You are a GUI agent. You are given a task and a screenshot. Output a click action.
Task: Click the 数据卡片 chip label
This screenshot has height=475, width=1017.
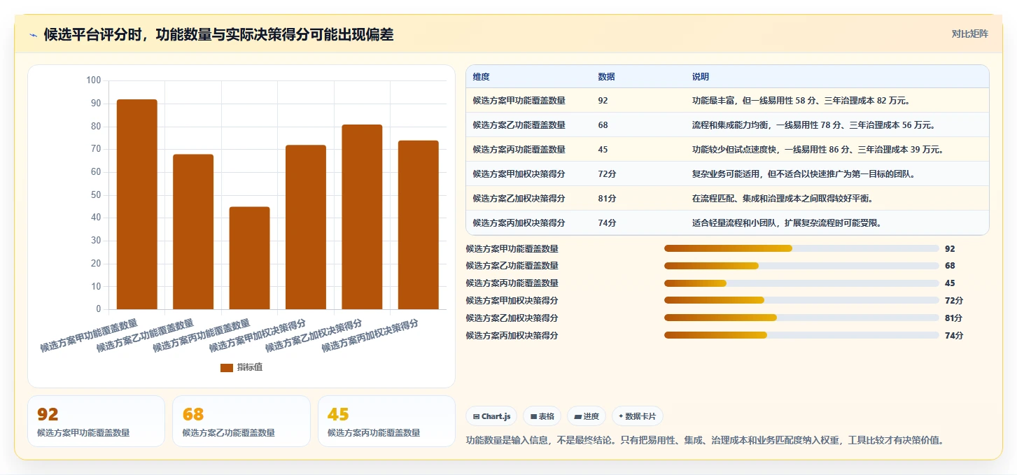[641, 416]
